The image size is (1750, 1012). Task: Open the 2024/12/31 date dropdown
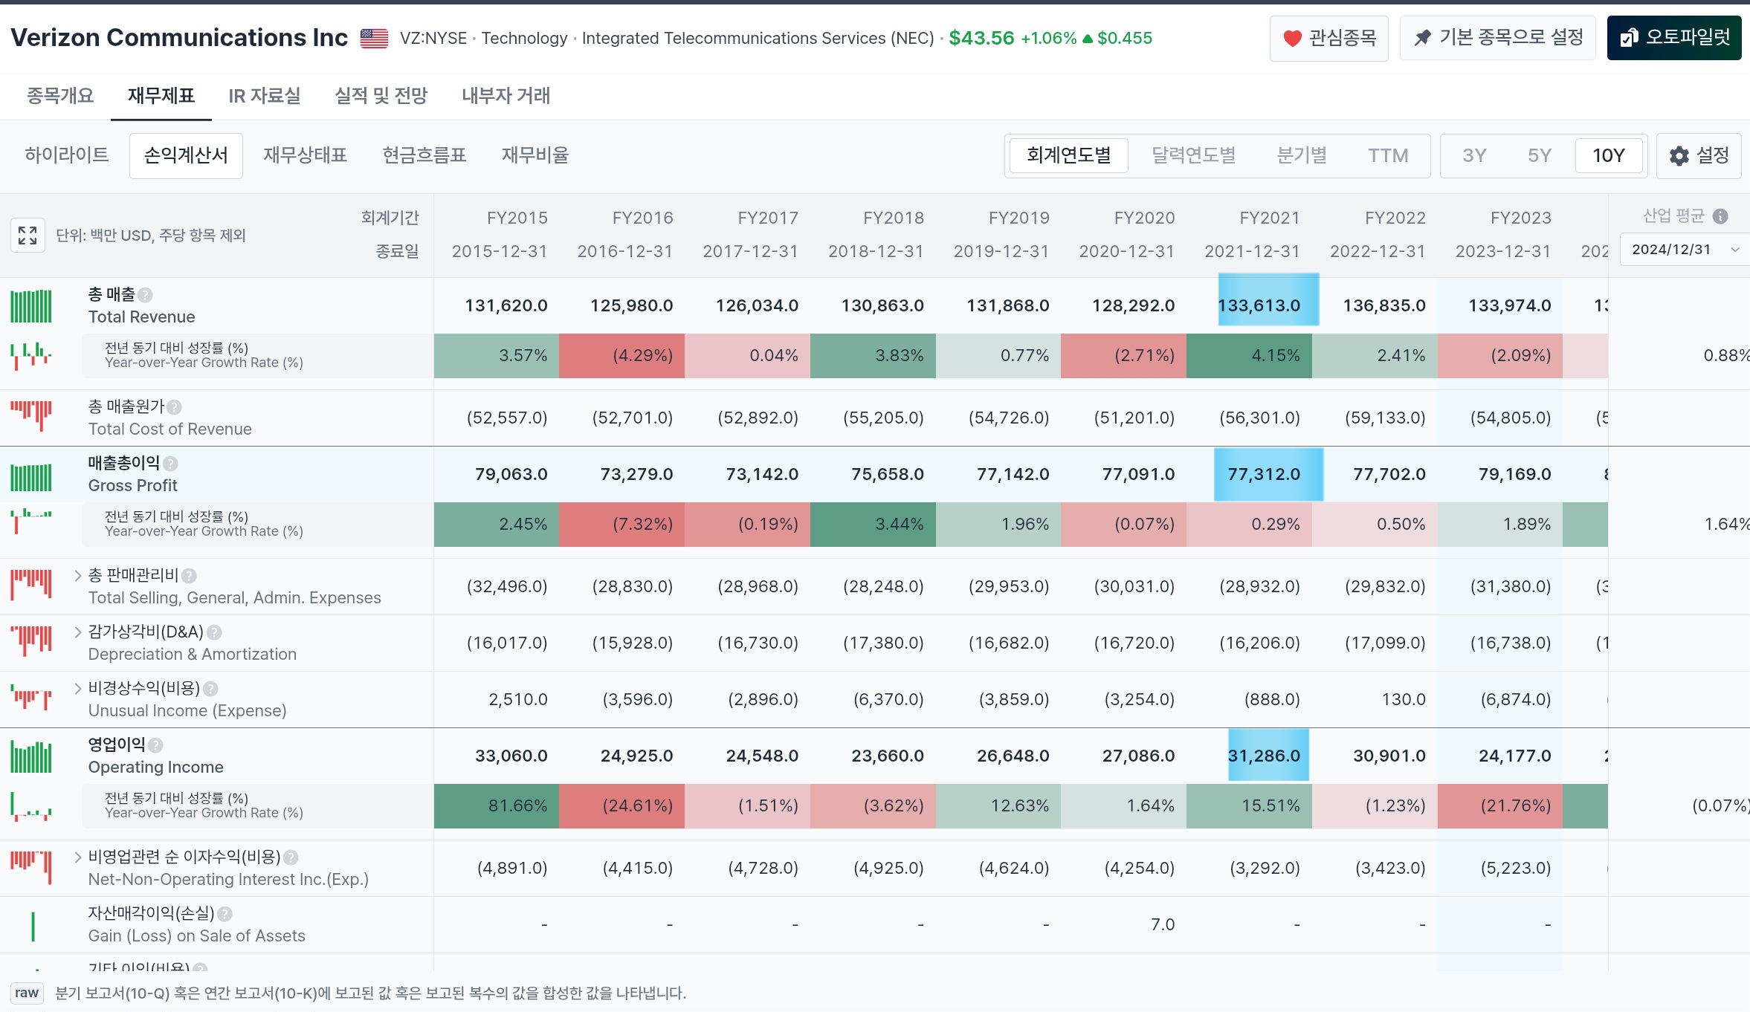(x=1685, y=250)
